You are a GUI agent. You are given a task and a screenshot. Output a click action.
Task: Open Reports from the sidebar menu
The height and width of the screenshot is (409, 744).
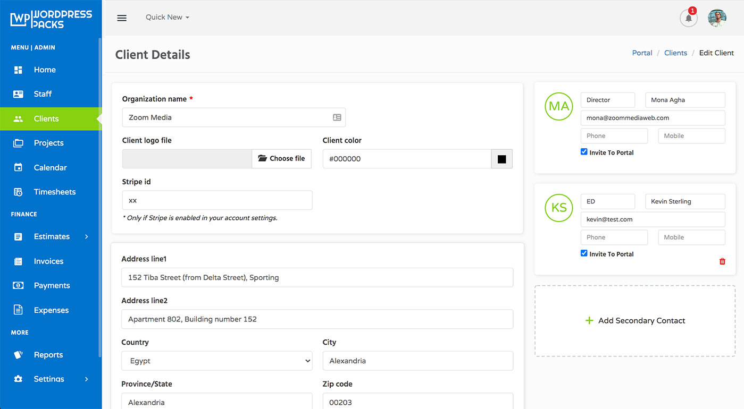point(48,354)
